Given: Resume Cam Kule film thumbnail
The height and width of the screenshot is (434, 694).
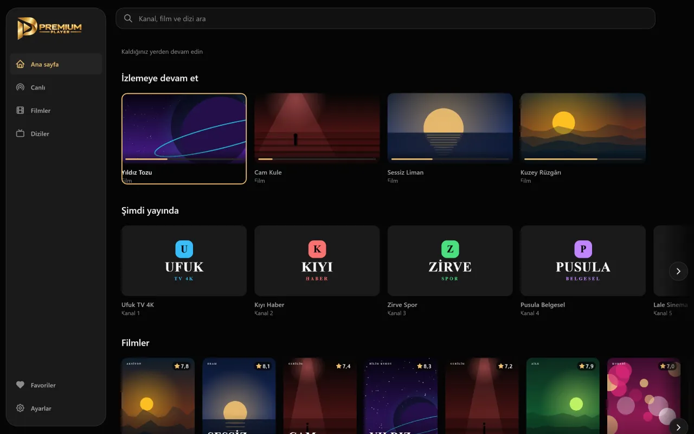Looking at the screenshot, I should point(317,129).
